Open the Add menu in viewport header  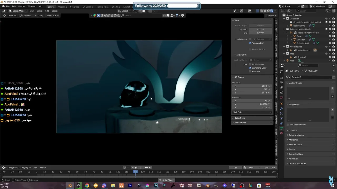[x=47, y=11]
